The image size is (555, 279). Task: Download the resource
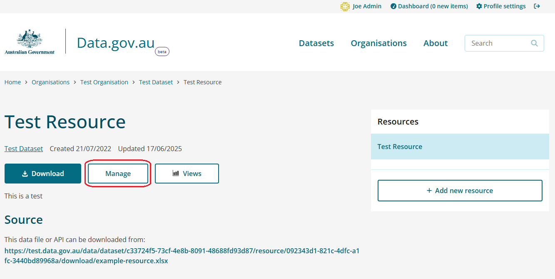tap(43, 174)
